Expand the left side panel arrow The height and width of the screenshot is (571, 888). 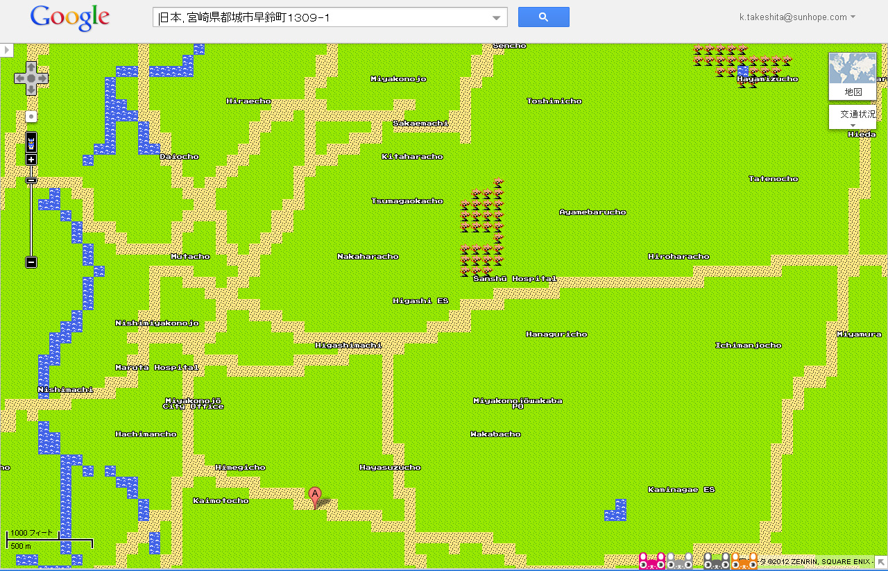click(x=6, y=50)
